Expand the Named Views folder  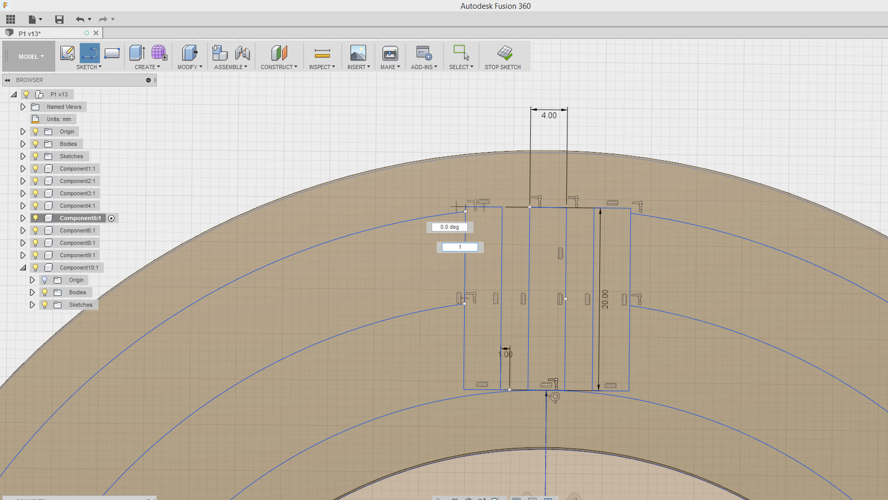coord(23,107)
